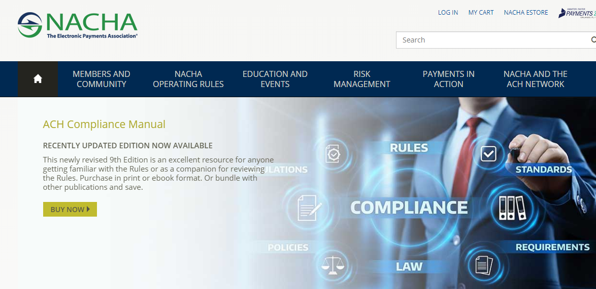Click the search magnifier icon
The height and width of the screenshot is (289, 596).
593,40
